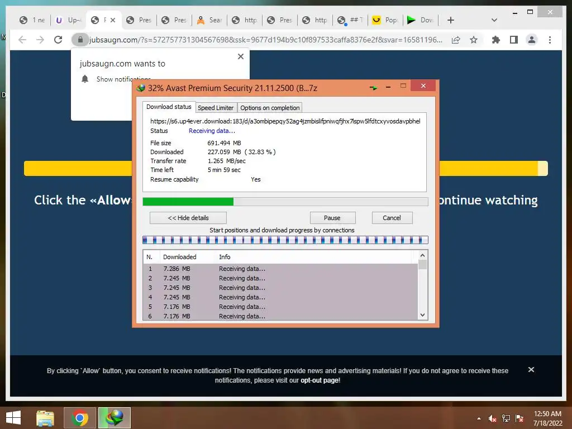This screenshot has width=572, height=429.
Task: Select connection row 2 in the list
Action: tap(280, 278)
